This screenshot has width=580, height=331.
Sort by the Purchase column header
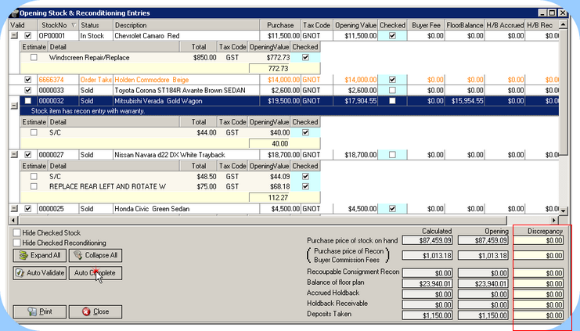tap(280, 25)
